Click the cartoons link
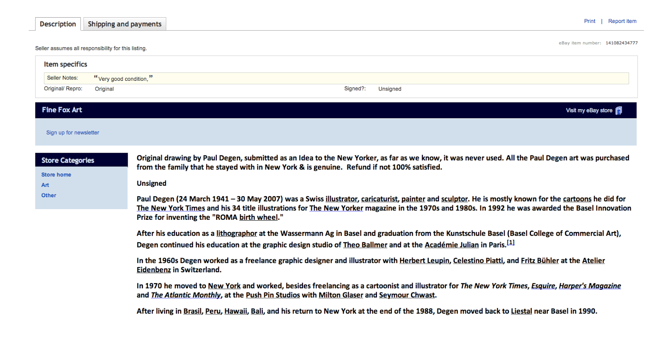657x342 pixels. tap(577, 199)
